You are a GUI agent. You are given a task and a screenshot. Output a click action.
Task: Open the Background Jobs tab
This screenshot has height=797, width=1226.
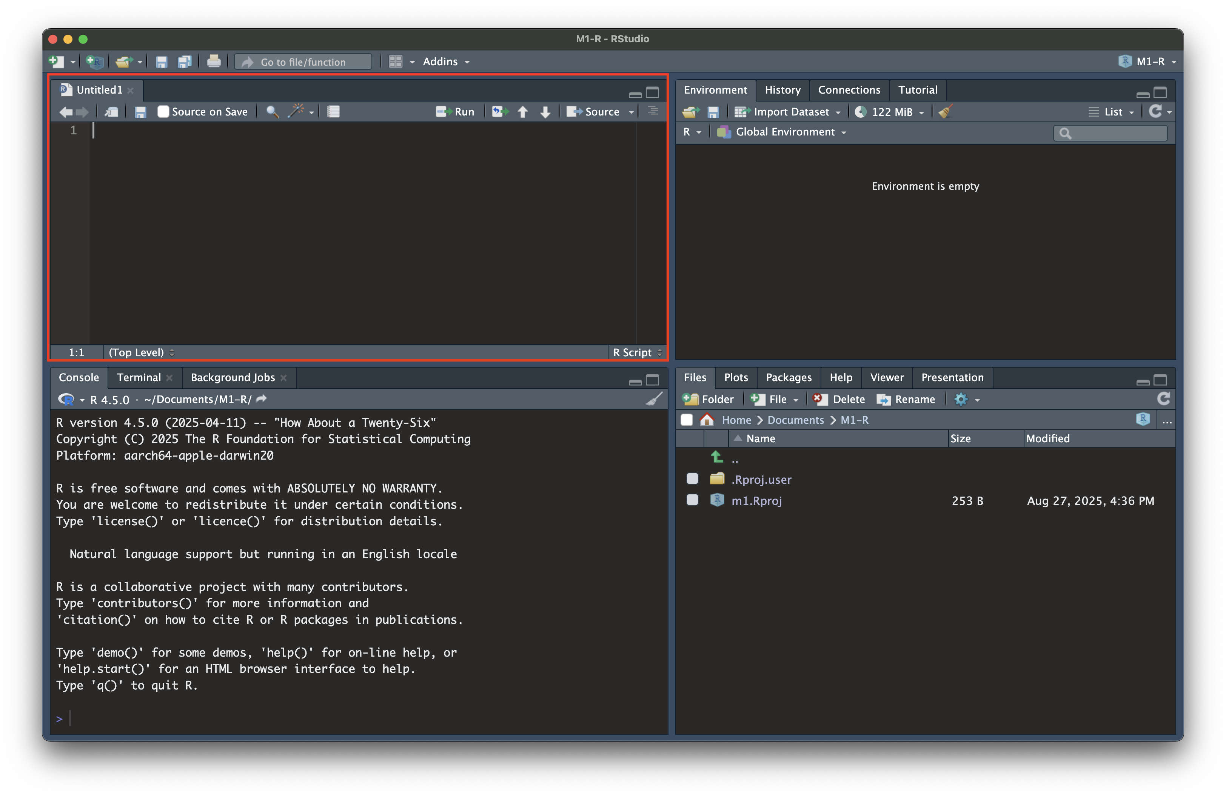click(233, 377)
